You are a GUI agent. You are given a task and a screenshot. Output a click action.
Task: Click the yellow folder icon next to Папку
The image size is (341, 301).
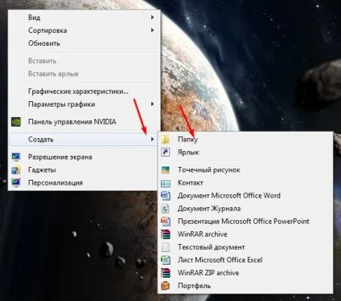coord(166,140)
